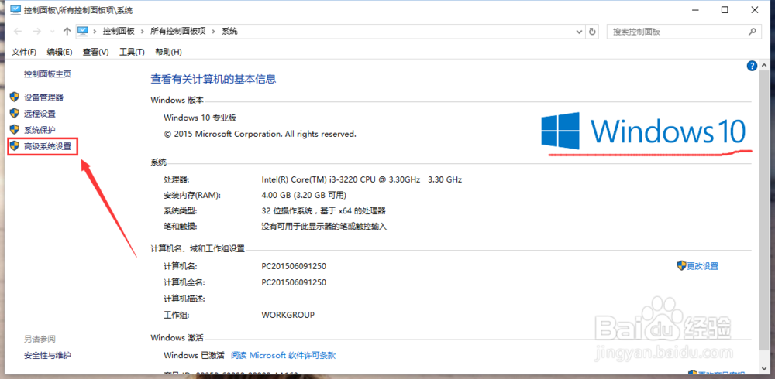The image size is (775, 379).
Task: Open the 编辑(E) menu
Action: coord(60,52)
